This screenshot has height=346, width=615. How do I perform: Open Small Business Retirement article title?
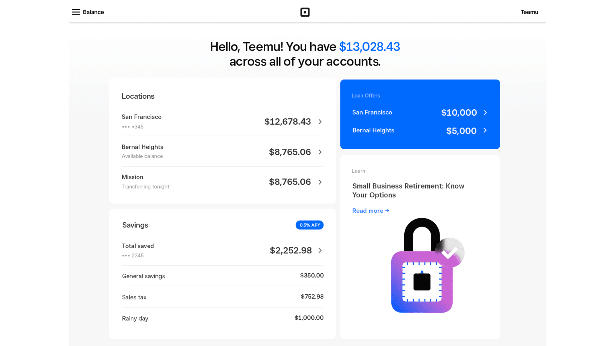tap(408, 191)
